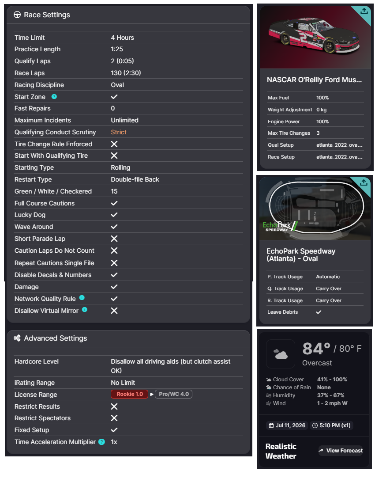The height and width of the screenshot is (486, 375).
Task: Click the waves icon beside Humidity
Action: coord(269,395)
